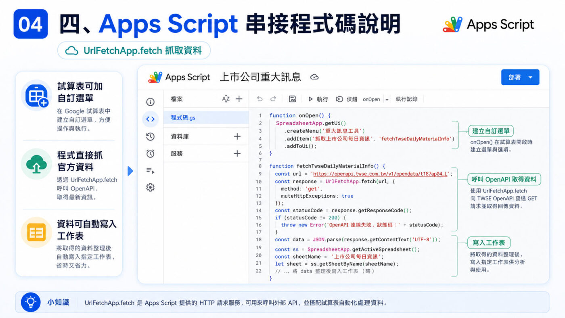Click code line function fetchTwseDailyMaterialInfo()
Viewport: 565px width, 318px height.
[327, 166]
